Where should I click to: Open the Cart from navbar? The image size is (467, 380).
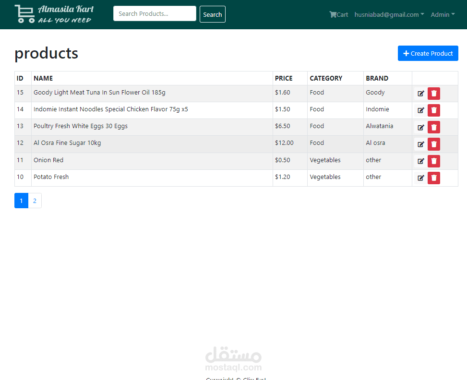click(x=339, y=14)
